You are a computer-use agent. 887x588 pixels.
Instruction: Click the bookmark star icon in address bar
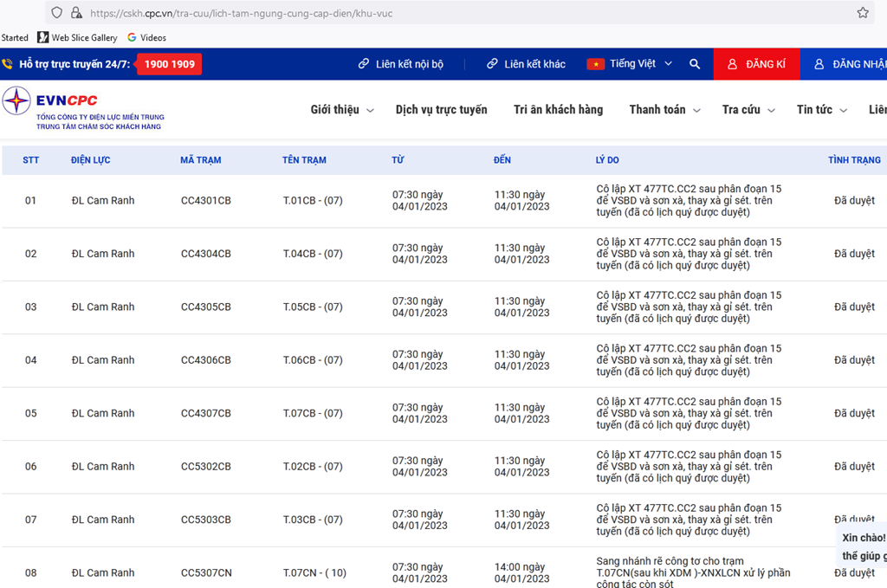pos(863,13)
